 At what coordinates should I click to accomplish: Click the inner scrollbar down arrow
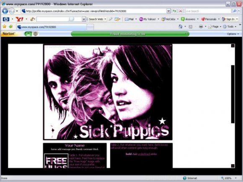[233, 166]
